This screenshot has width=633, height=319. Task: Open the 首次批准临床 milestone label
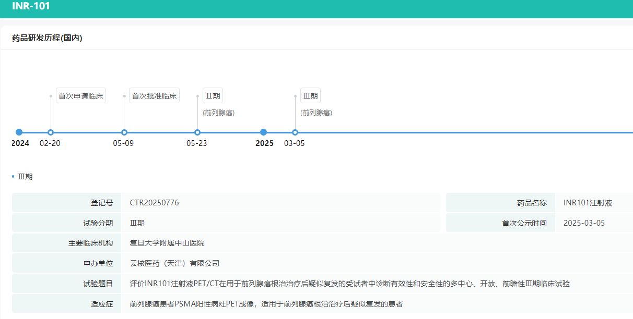coord(154,96)
